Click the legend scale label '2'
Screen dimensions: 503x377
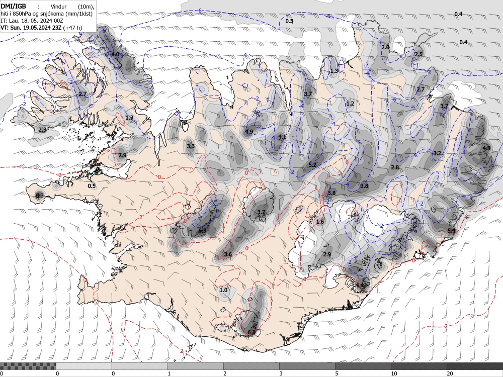[225, 373]
